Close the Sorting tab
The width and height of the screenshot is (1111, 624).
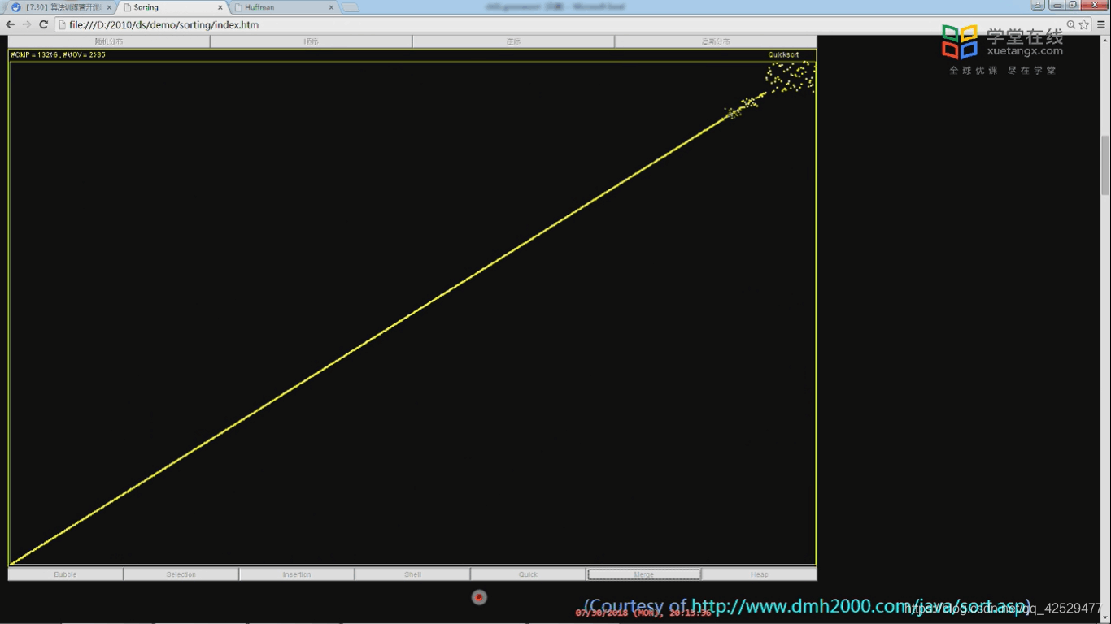pos(220,7)
